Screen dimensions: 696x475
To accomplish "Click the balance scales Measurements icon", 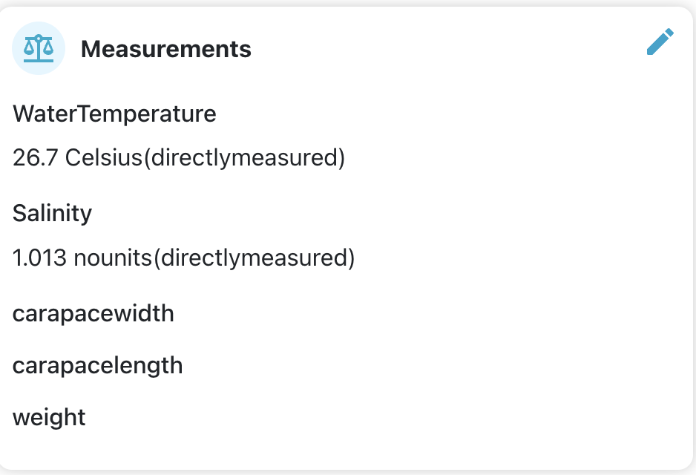I will click(x=39, y=48).
